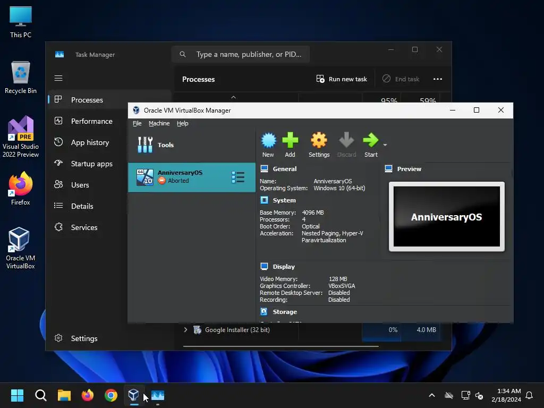
Task: Open the Machine menu in VirtualBox
Action: point(159,123)
